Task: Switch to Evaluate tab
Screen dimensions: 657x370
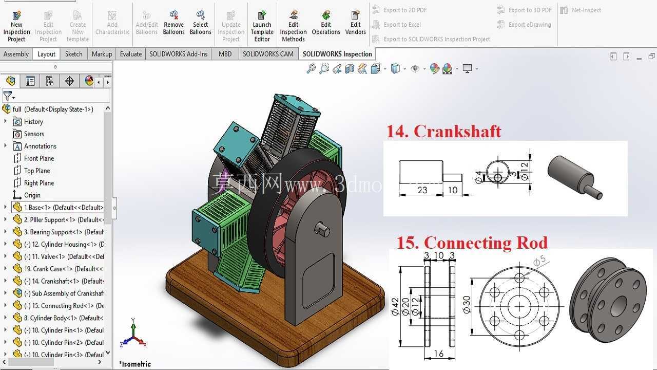Action: tap(131, 54)
